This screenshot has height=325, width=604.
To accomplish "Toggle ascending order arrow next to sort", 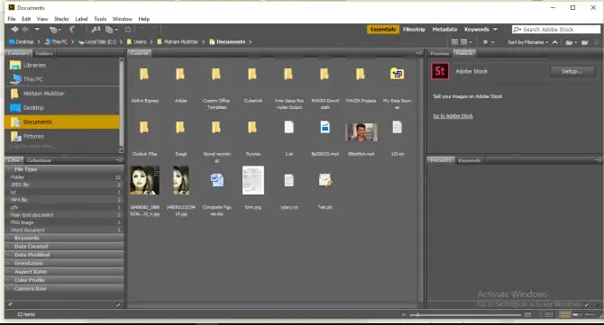I will coord(554,42).
